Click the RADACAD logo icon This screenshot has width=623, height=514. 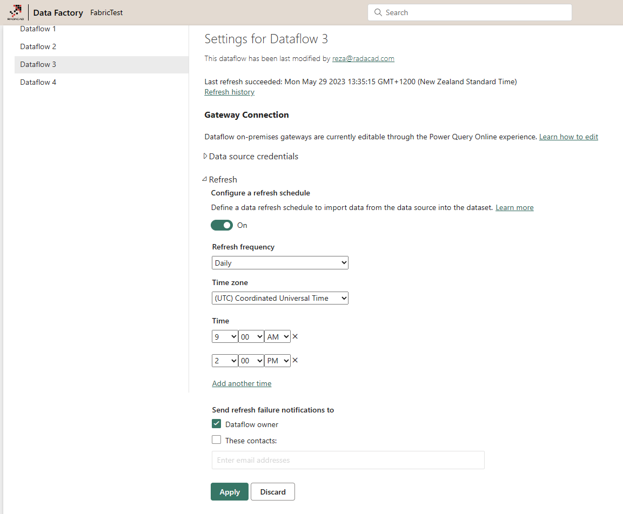(15, 12)
